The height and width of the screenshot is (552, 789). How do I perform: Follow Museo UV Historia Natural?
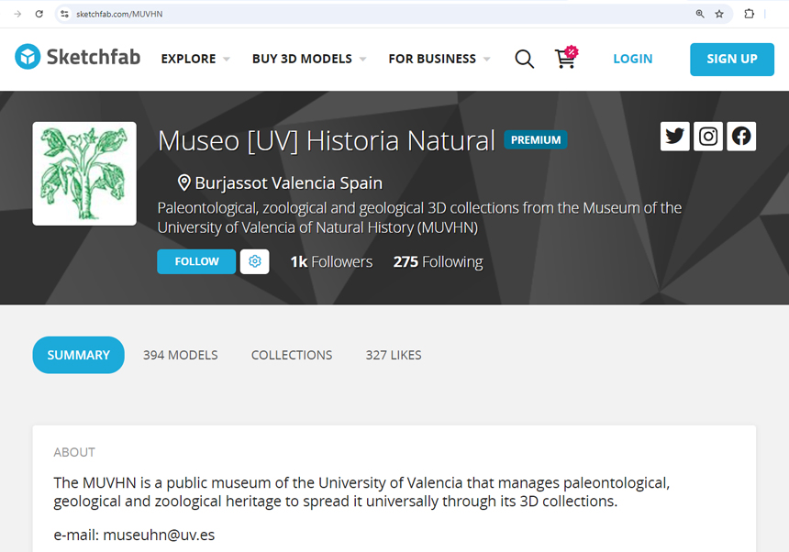coord(196,261)
